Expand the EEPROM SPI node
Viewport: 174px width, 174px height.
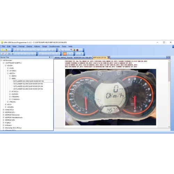tap(3, 120)
